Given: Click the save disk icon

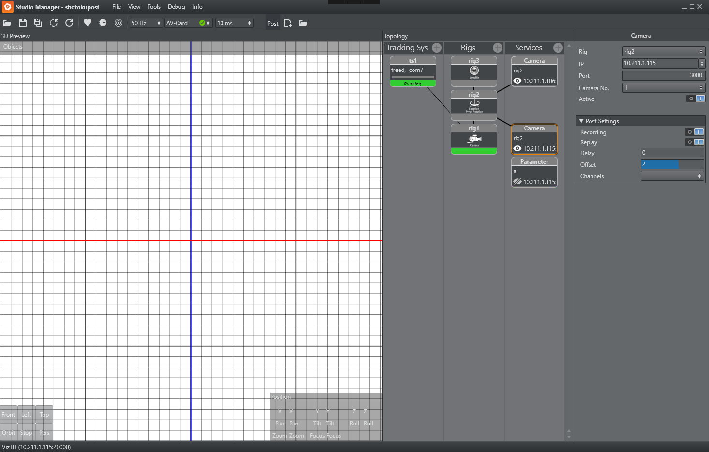Looking at the screenshot, I should click(x=23, y=23).
